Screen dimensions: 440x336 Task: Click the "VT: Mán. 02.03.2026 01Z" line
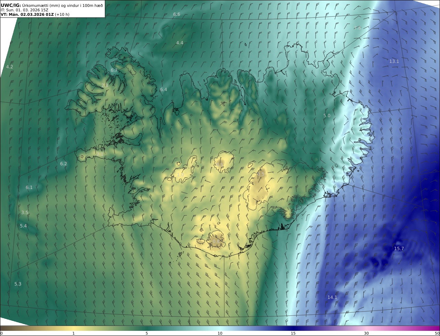(35, 14)
